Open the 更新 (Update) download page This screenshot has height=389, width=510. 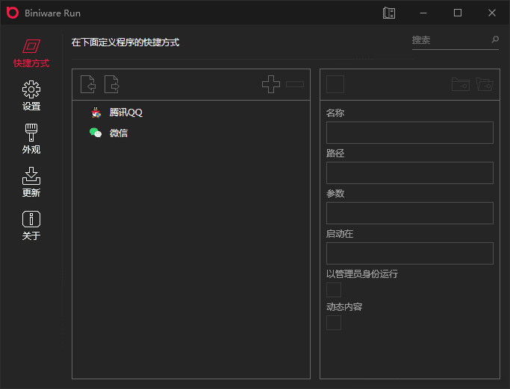click(x=31, y=183)
